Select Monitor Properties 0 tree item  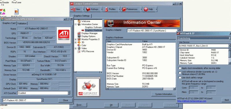coord(90,39)
